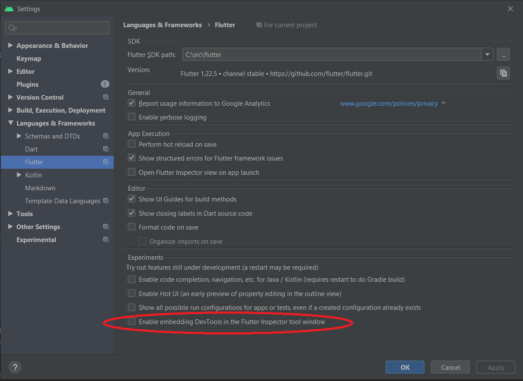Viewport: 523px width, 381px height.
Task: Click the project-settings icon beside Version Control
Action: pyautogui.click(x=105, y=97)
